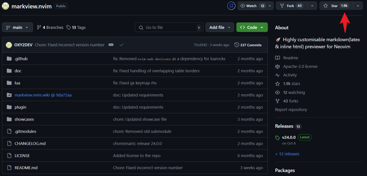The height and width of the screenshot is (176, 367).
Task: Click the lua folder icon
Action: click(x=9, y=83)
